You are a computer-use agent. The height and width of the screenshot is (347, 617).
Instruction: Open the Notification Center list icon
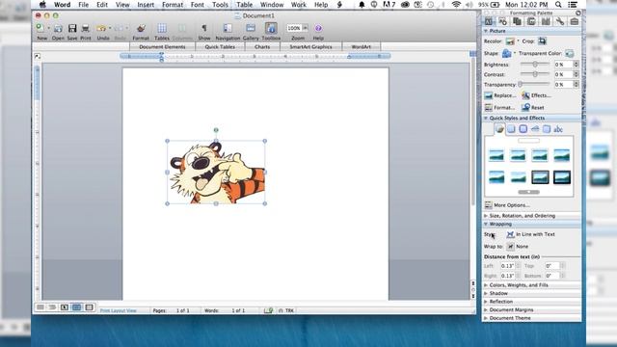(x=573, y=5)
